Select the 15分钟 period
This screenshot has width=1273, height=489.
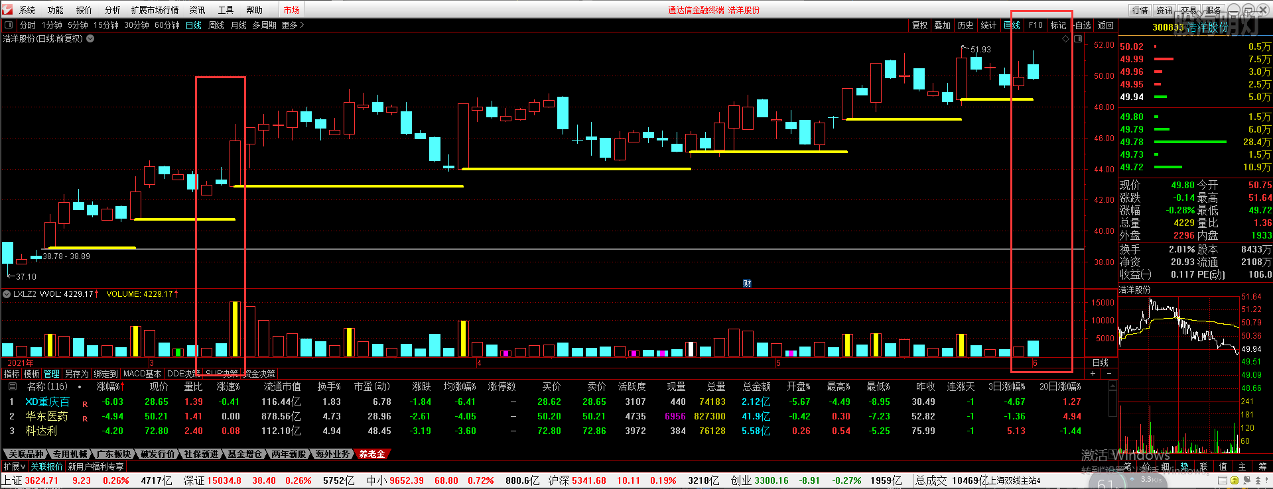click(106, 25)
